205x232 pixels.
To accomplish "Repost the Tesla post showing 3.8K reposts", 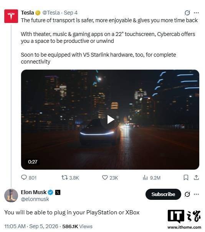I will 70,178.
